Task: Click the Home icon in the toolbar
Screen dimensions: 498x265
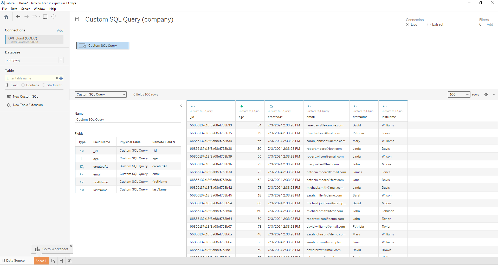Action: pos(6,17)
